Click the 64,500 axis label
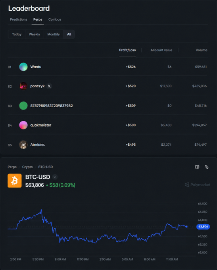The image size is (217, 270). coord(203,204)
